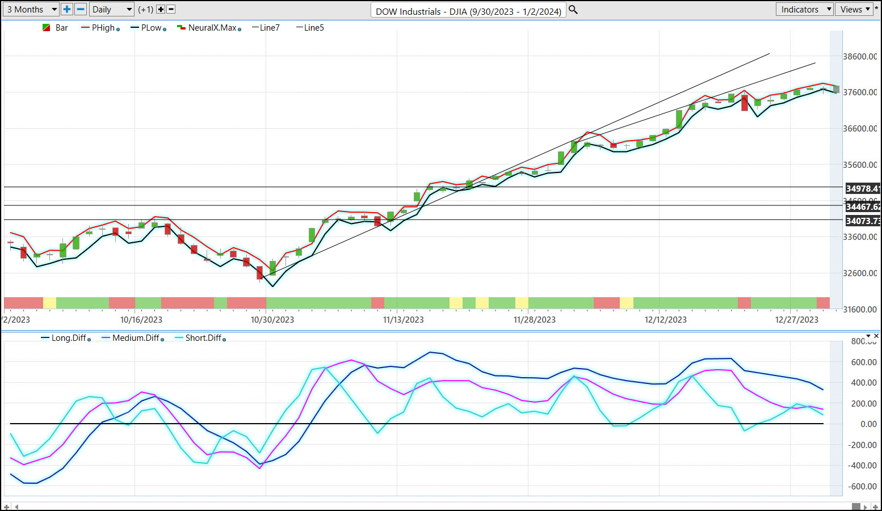Select the Line7 legend entry
The image size is (882, 511).
(266, 28)
